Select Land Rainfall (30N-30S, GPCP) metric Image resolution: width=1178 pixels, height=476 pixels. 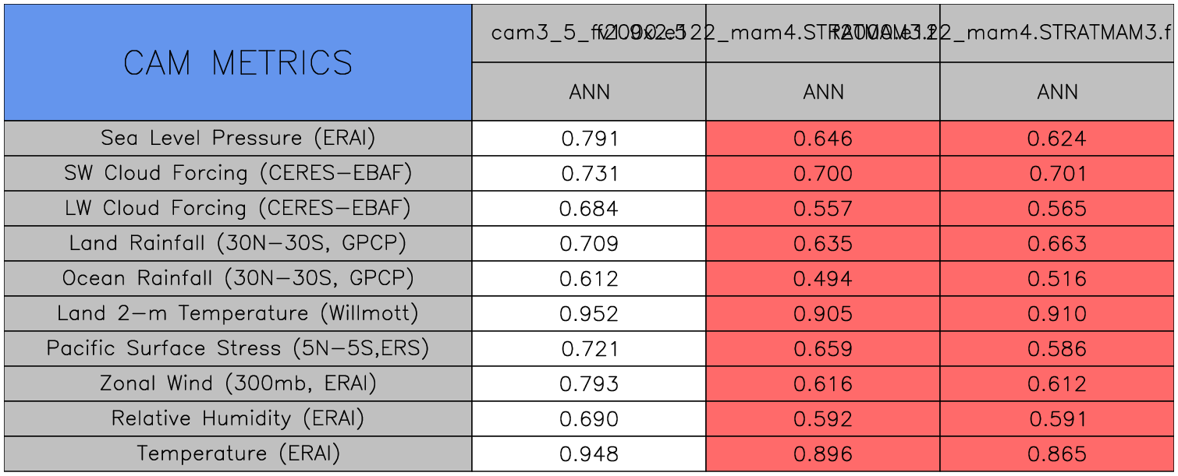238,243
